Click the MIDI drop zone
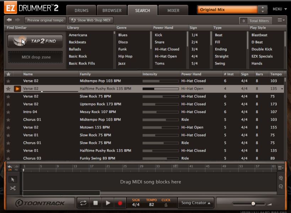Image resolution: width=291 pixels, height=213 pixels. pyautogui.click(x=35, y=56)
